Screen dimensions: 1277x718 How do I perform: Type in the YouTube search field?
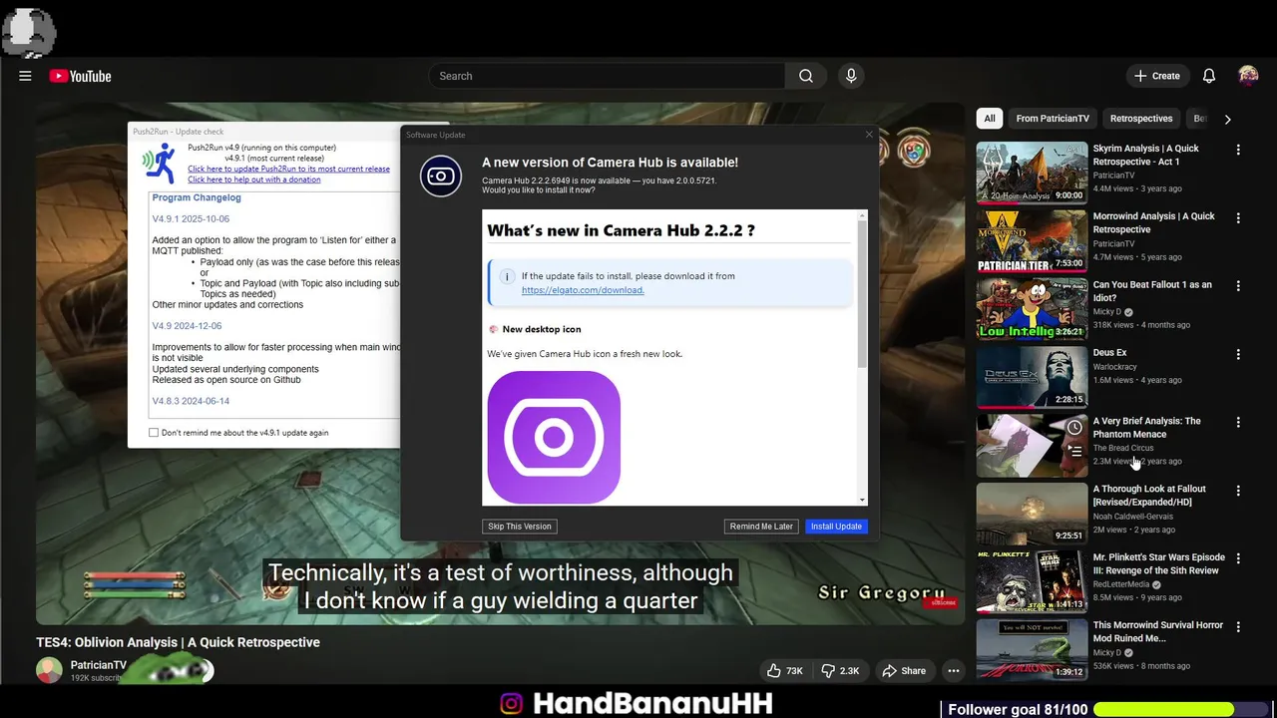607,76
